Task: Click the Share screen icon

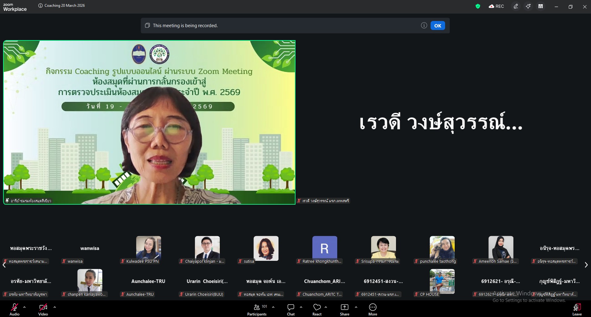Action: [344, 310]
